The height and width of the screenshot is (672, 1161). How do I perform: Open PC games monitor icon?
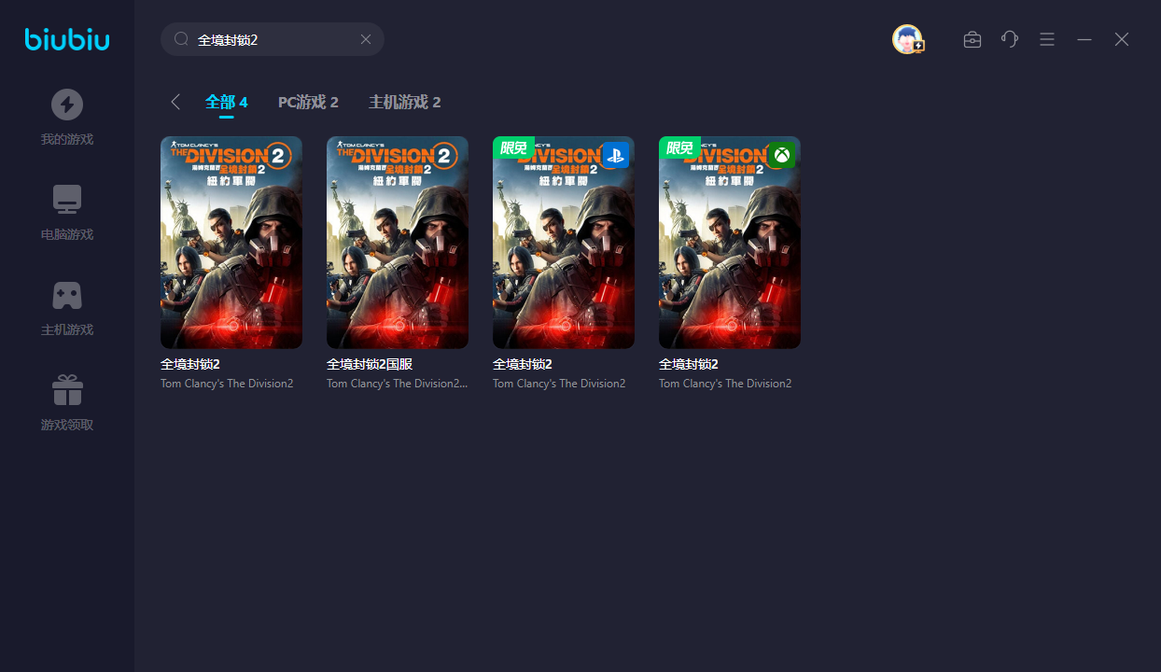[67, 200]
